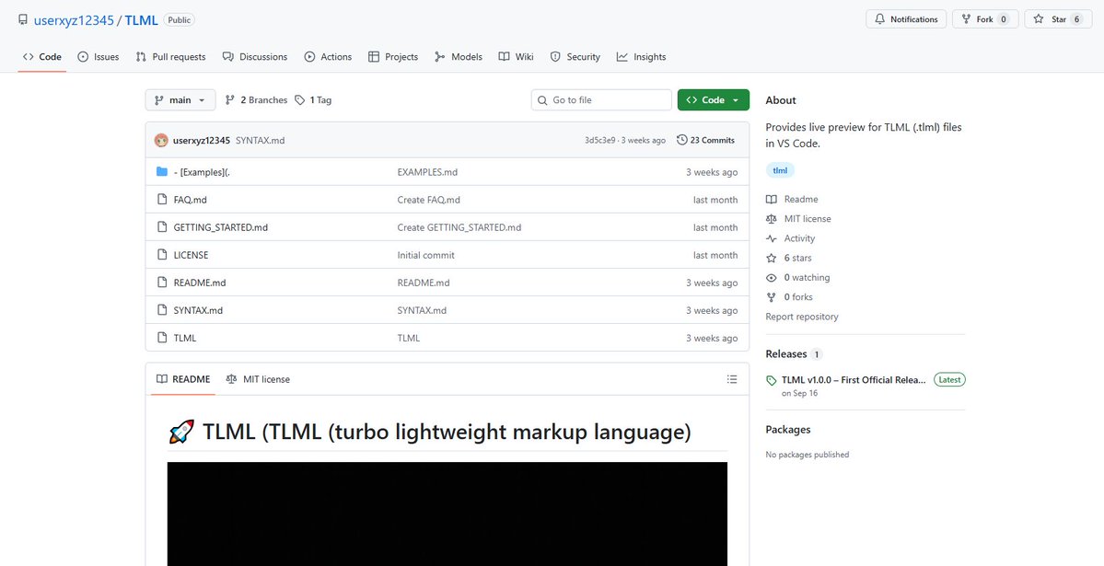Click the file icon next to LICENSE
Viewport: 1104px width, 566px height.
click(x=162, y=254)
